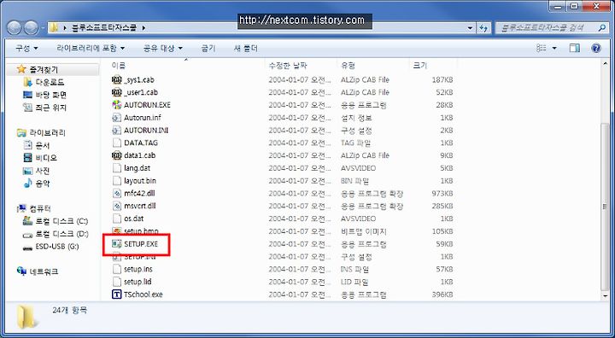
Task: Click the setup.lid file icon
Action: [x=116, y=282]
